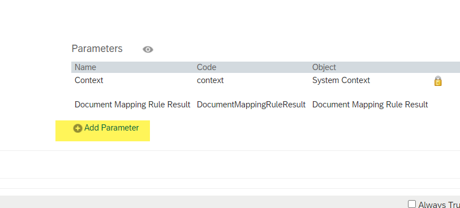Select Document Mapping Rule Result in Name column
460x208 pixels.
132,105
